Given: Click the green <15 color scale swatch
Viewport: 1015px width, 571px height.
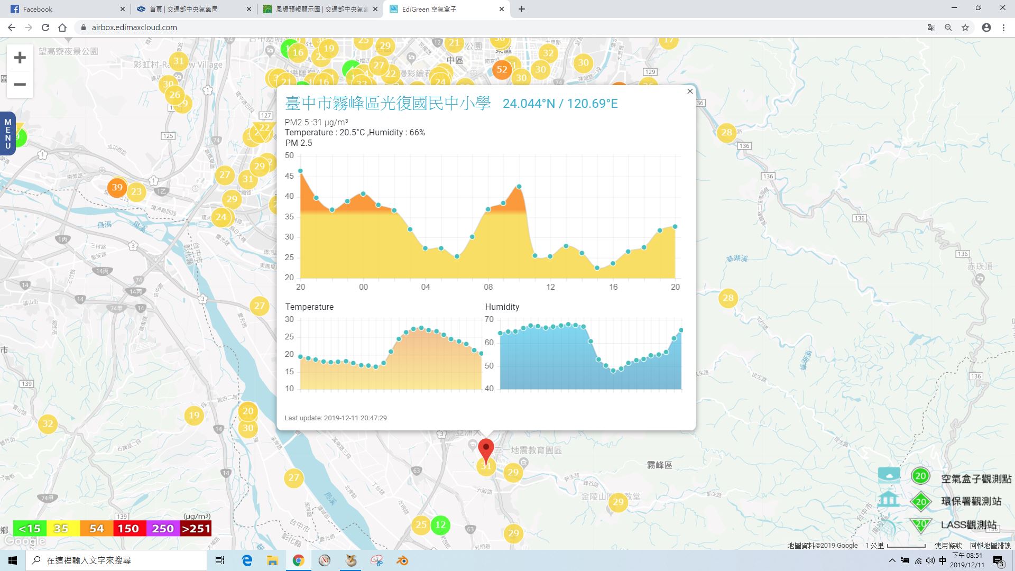Looking at the screenshot, I should click(30, 528).
